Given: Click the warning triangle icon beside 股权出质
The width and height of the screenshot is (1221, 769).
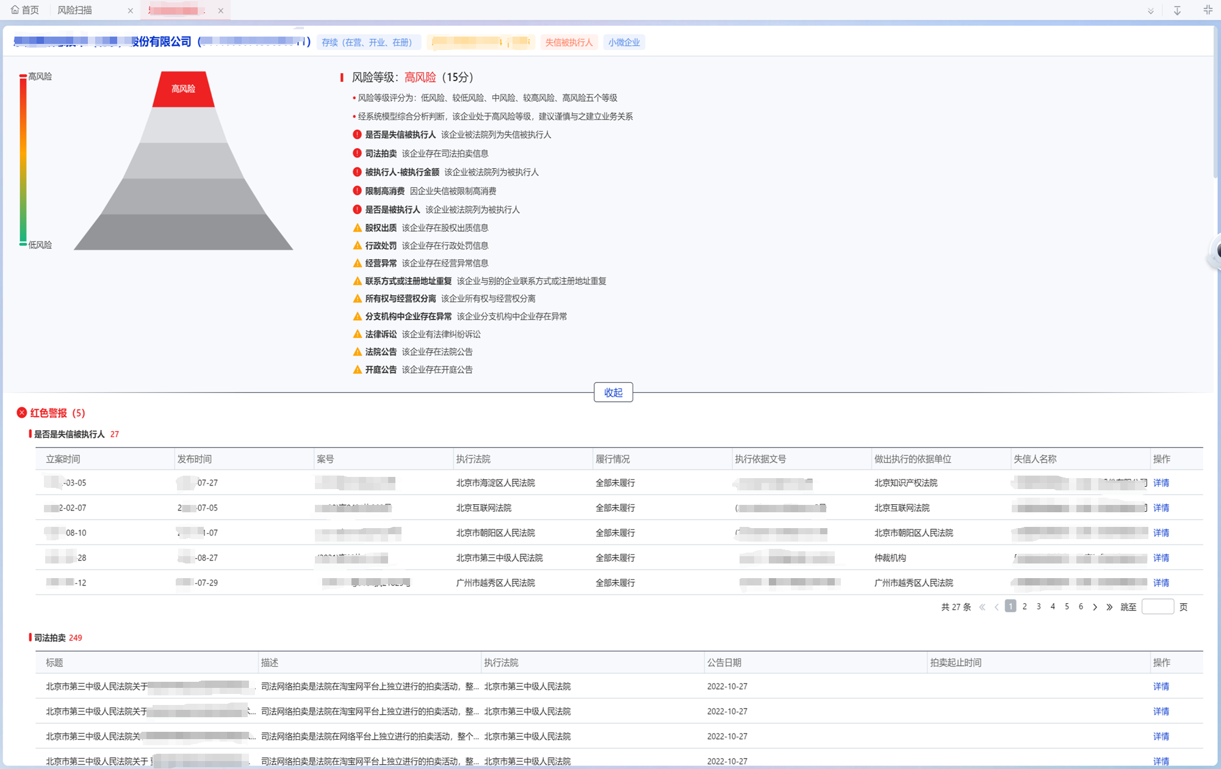Looking at the screenshot, I should 357,227.
